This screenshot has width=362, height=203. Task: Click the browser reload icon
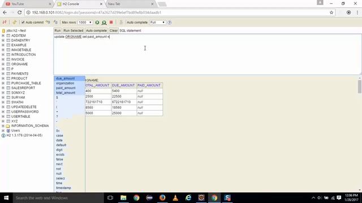click(x=19, y=12)
